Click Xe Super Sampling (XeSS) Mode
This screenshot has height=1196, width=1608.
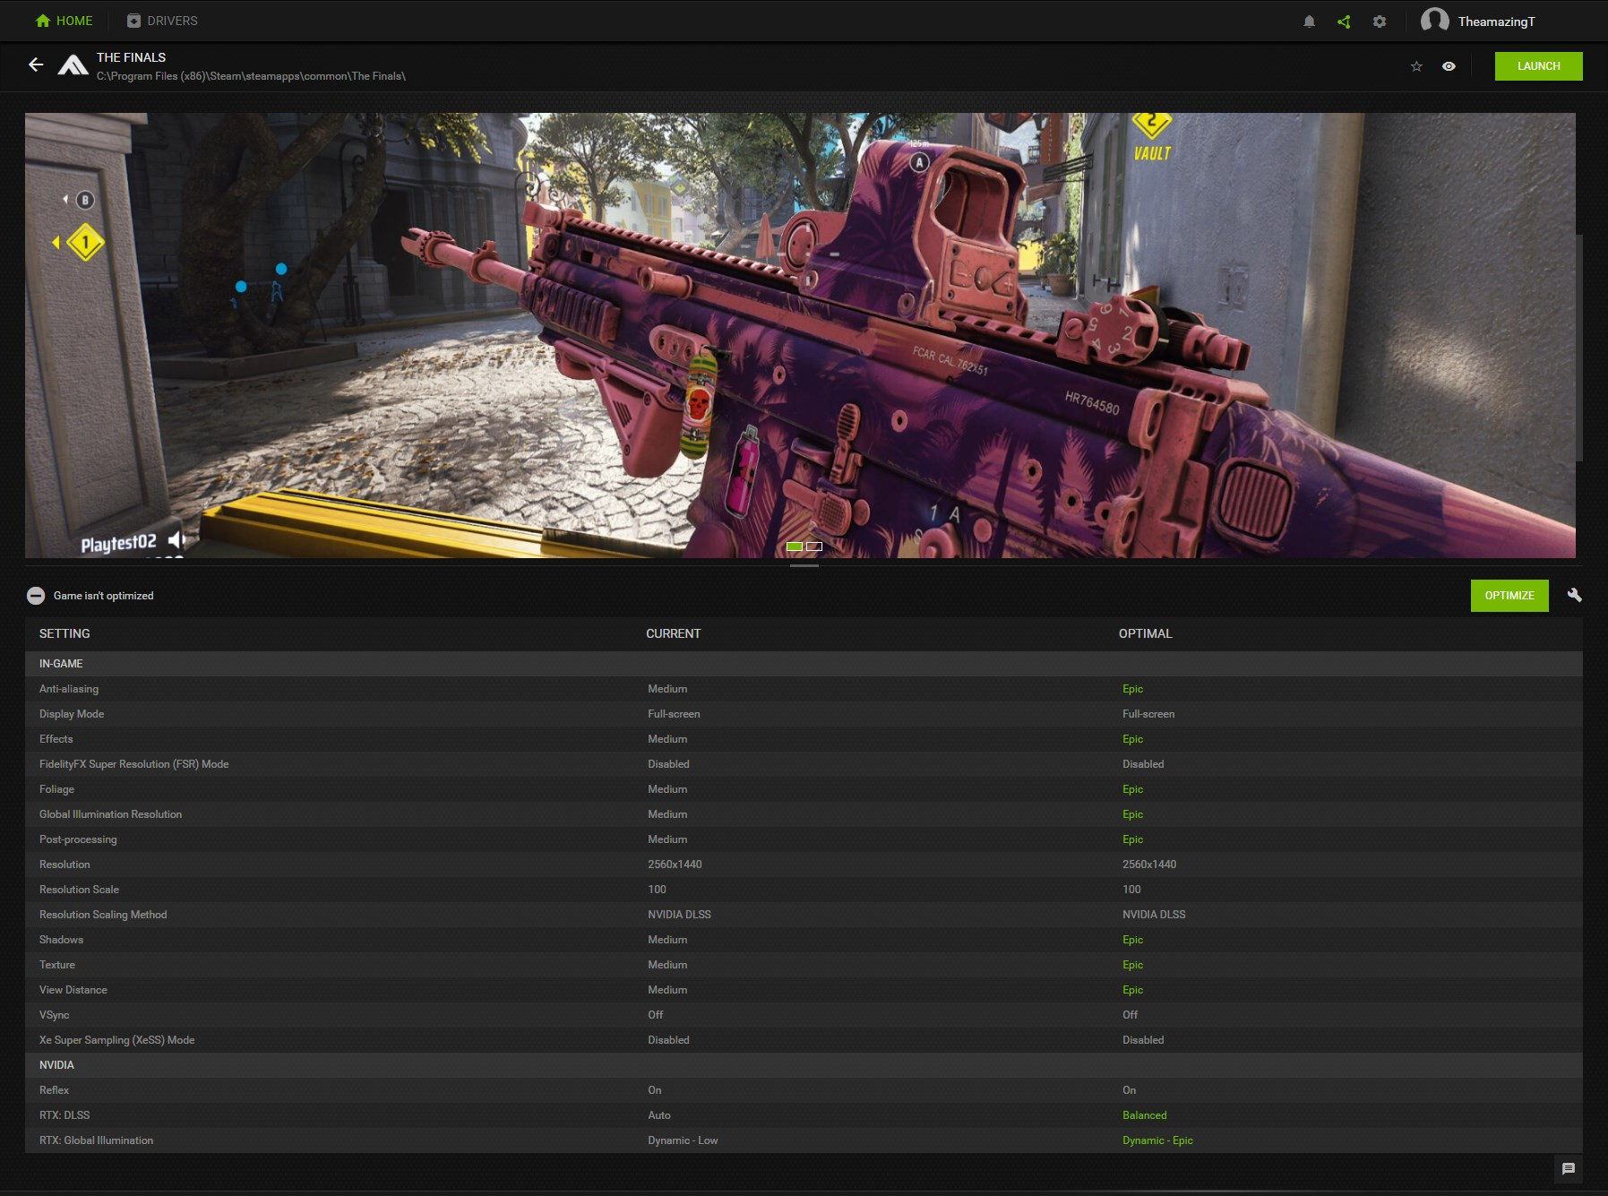pos(116,1040)
